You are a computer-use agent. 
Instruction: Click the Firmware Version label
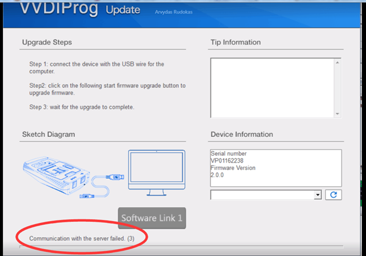(x=233, y=168)
